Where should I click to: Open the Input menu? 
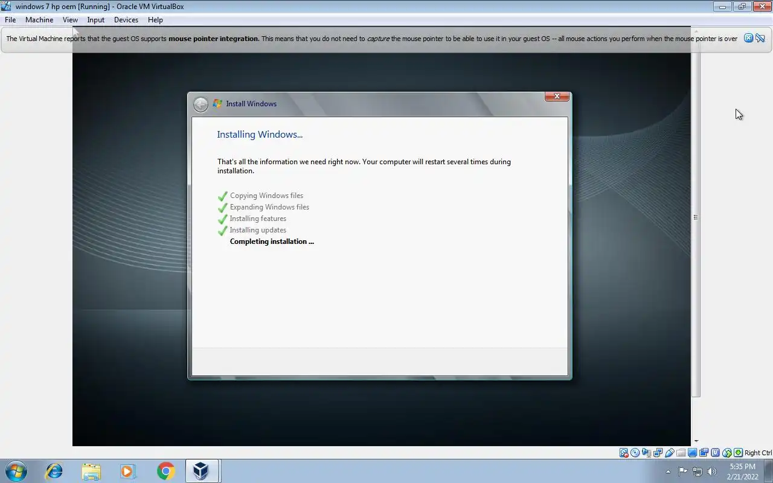(95, 20)
